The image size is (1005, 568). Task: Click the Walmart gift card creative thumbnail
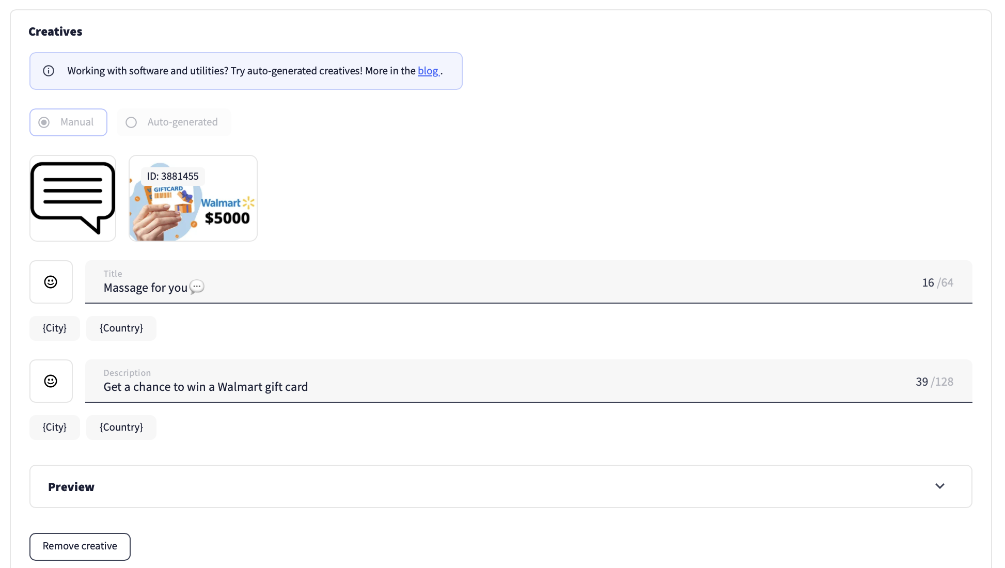(193, 198)
